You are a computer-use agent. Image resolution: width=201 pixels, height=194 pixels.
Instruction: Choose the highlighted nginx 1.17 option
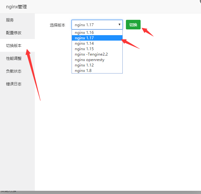pyautogui.click(x=97, y=38)
